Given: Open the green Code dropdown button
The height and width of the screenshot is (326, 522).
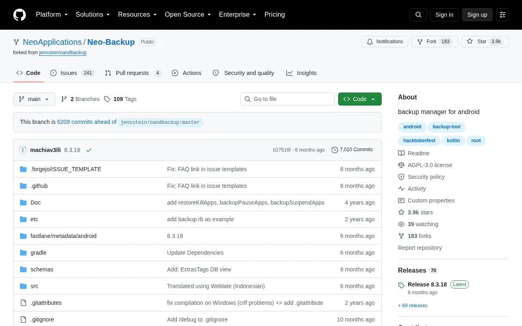Looking at the screenshot, I should (x=360, y=99).
